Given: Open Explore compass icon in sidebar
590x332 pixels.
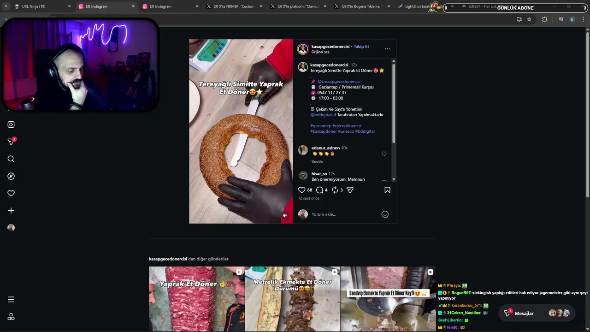Looking at the screenshot, I should [11, 176].
